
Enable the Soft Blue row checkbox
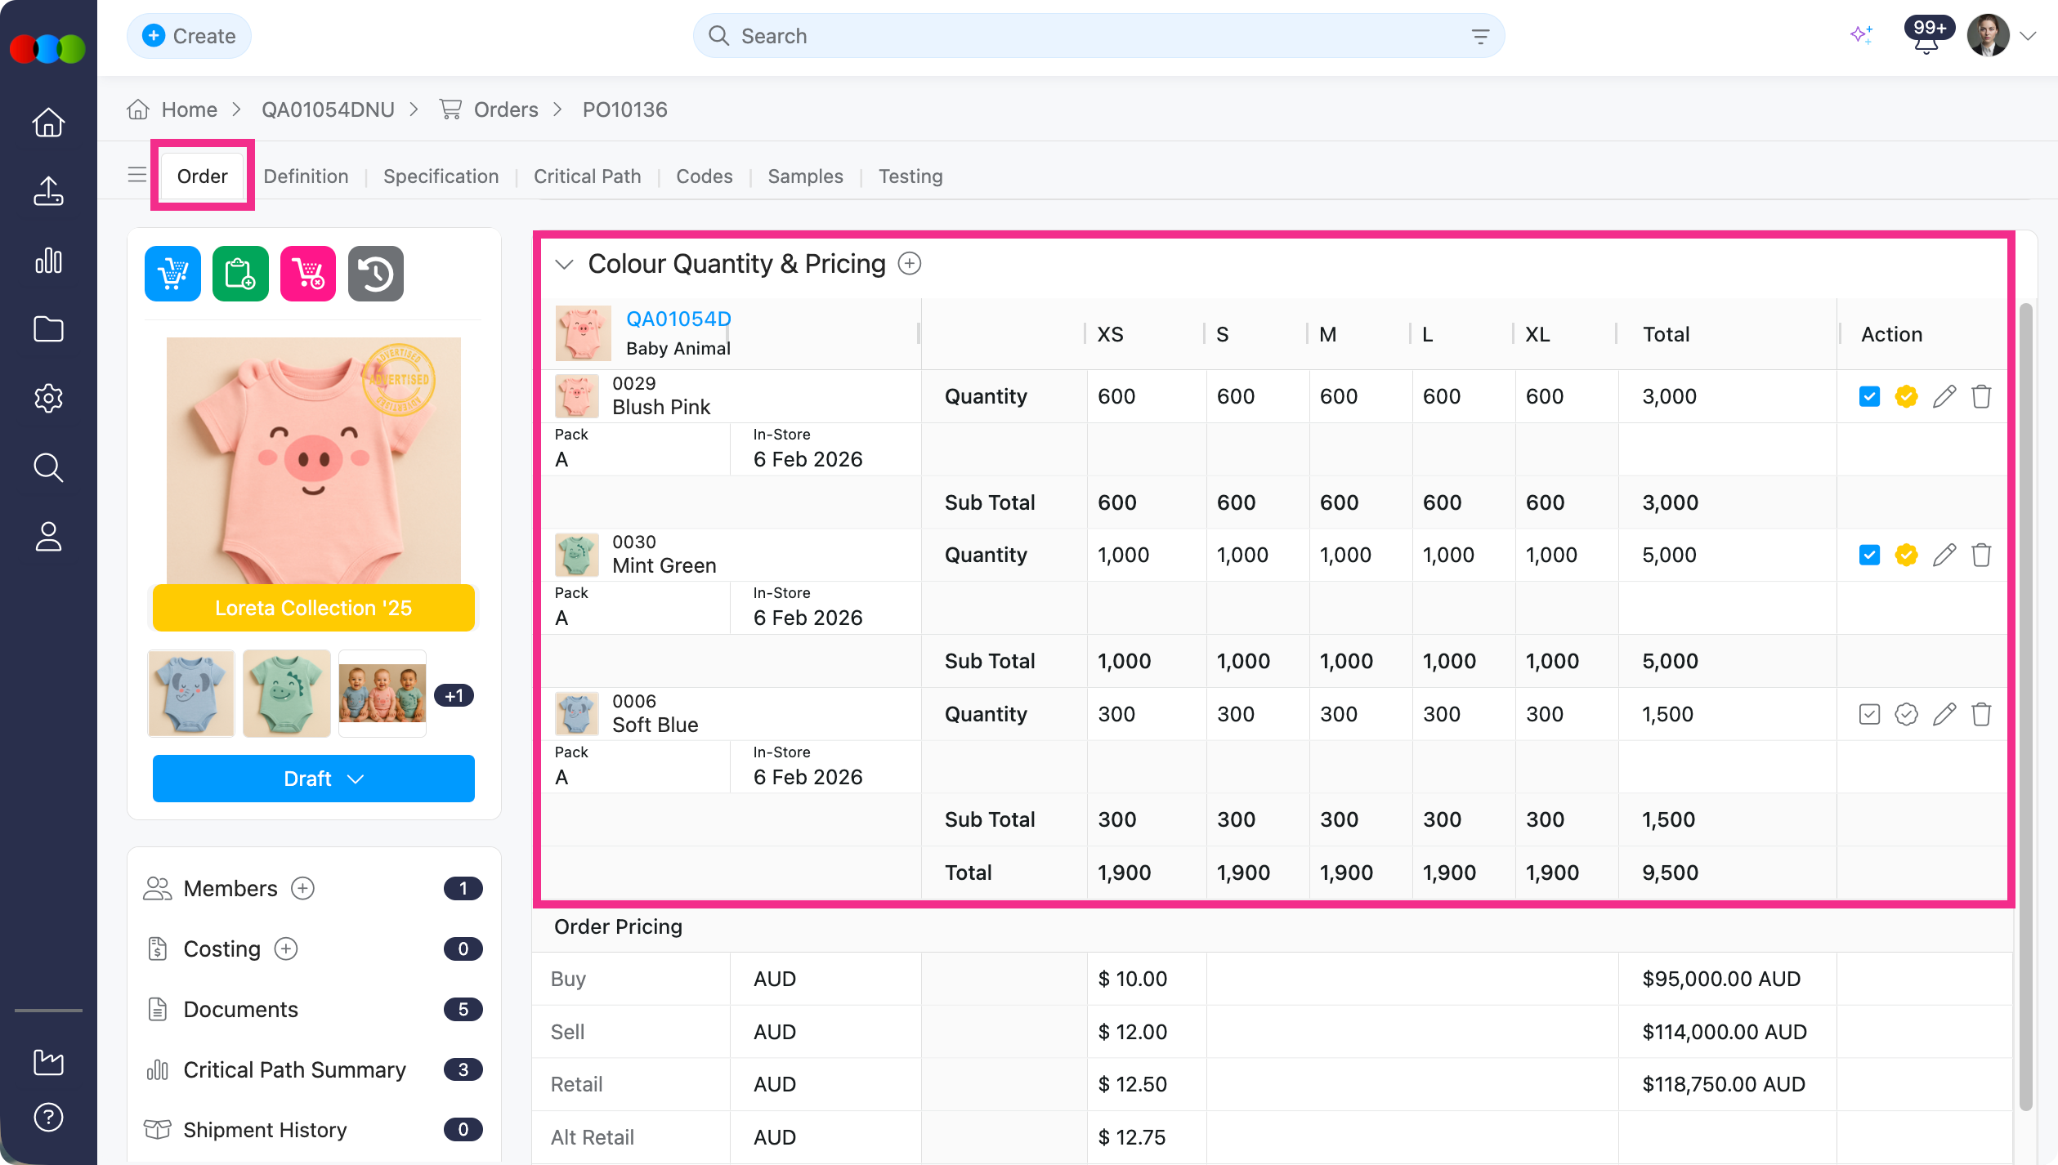[x=1869, y=713]
